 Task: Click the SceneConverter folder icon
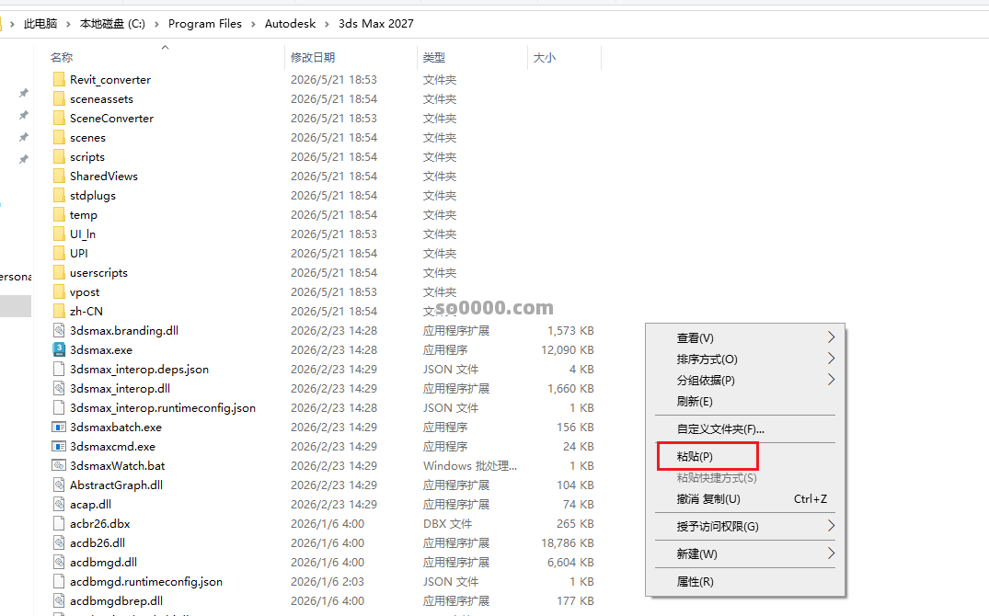[x=59, y=118]
